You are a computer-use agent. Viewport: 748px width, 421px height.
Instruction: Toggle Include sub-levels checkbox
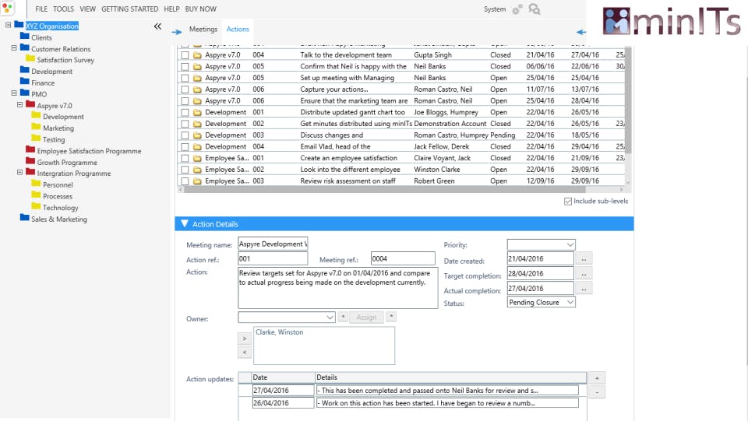click(568, 202)
